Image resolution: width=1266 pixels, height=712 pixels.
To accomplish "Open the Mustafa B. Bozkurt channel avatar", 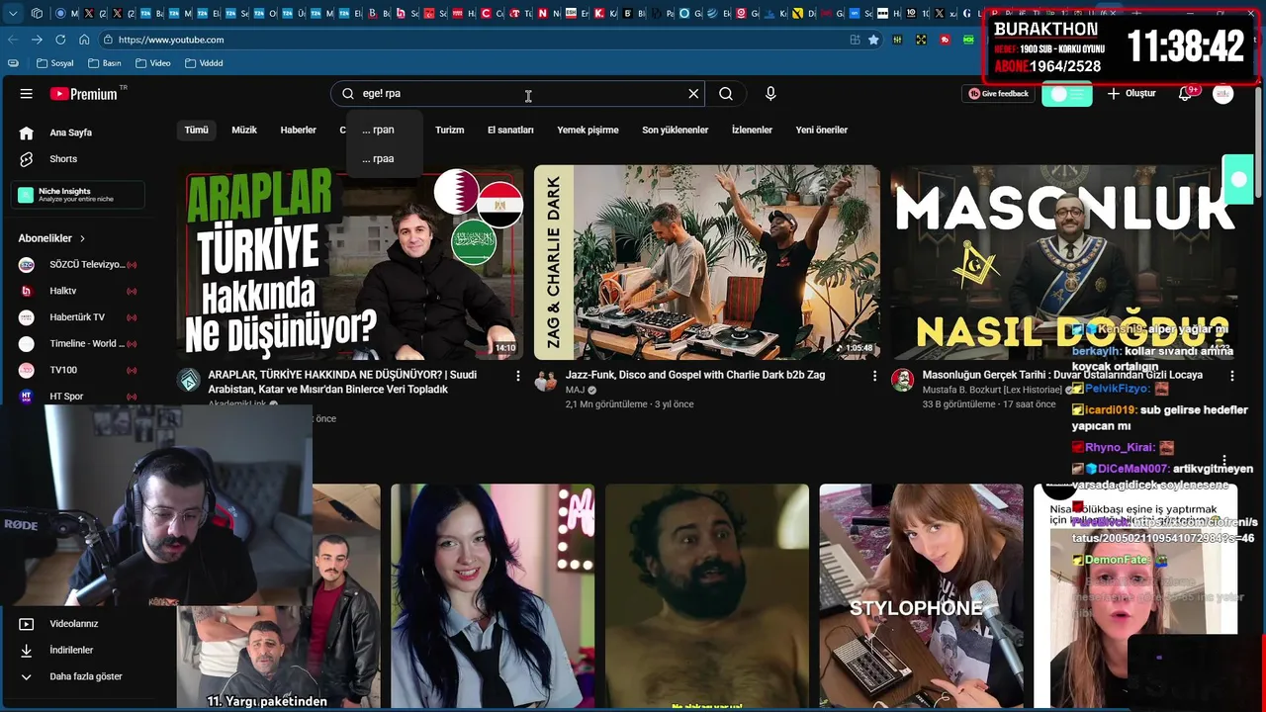I will click(902, 381).
